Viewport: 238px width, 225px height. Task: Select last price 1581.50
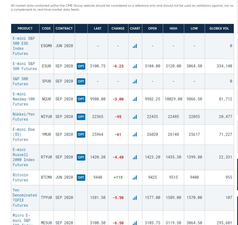pyautogui.click(x=98, y=198)
